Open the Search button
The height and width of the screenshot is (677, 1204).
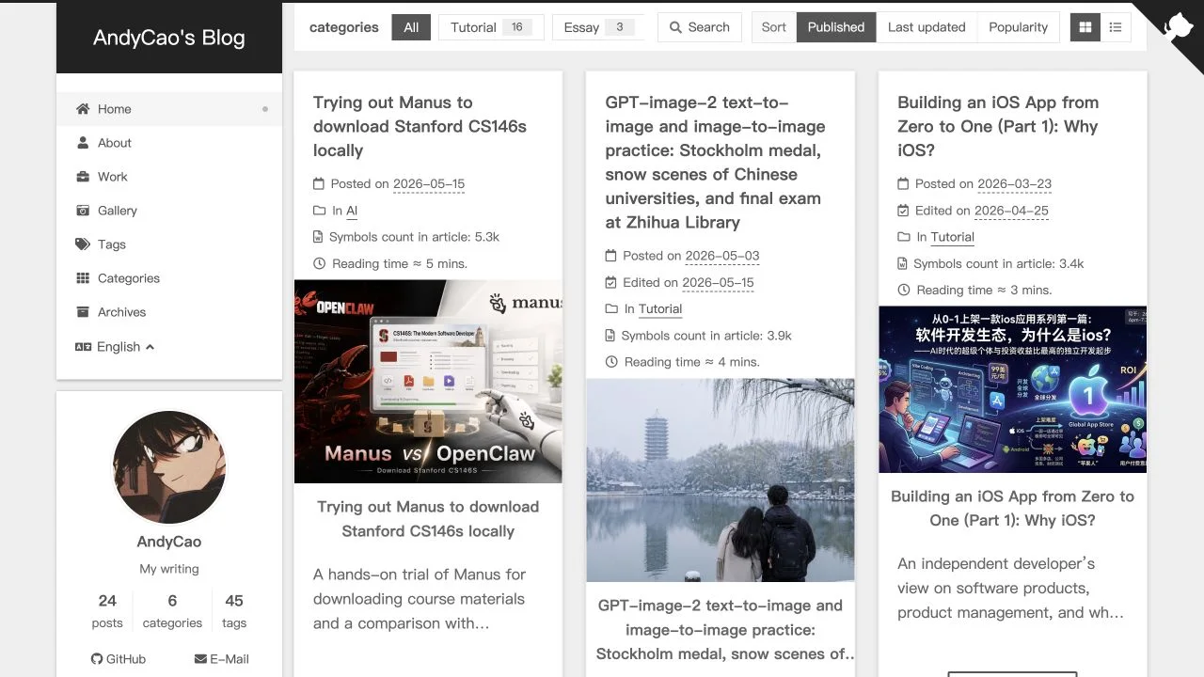pyautogui.click(x=699, y=27)
